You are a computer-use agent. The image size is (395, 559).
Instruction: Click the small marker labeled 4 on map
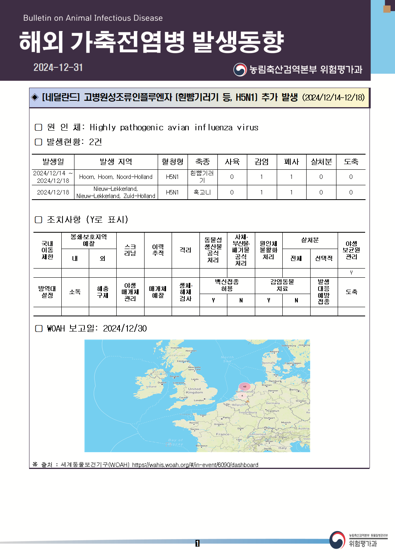(x=242, y=396)
